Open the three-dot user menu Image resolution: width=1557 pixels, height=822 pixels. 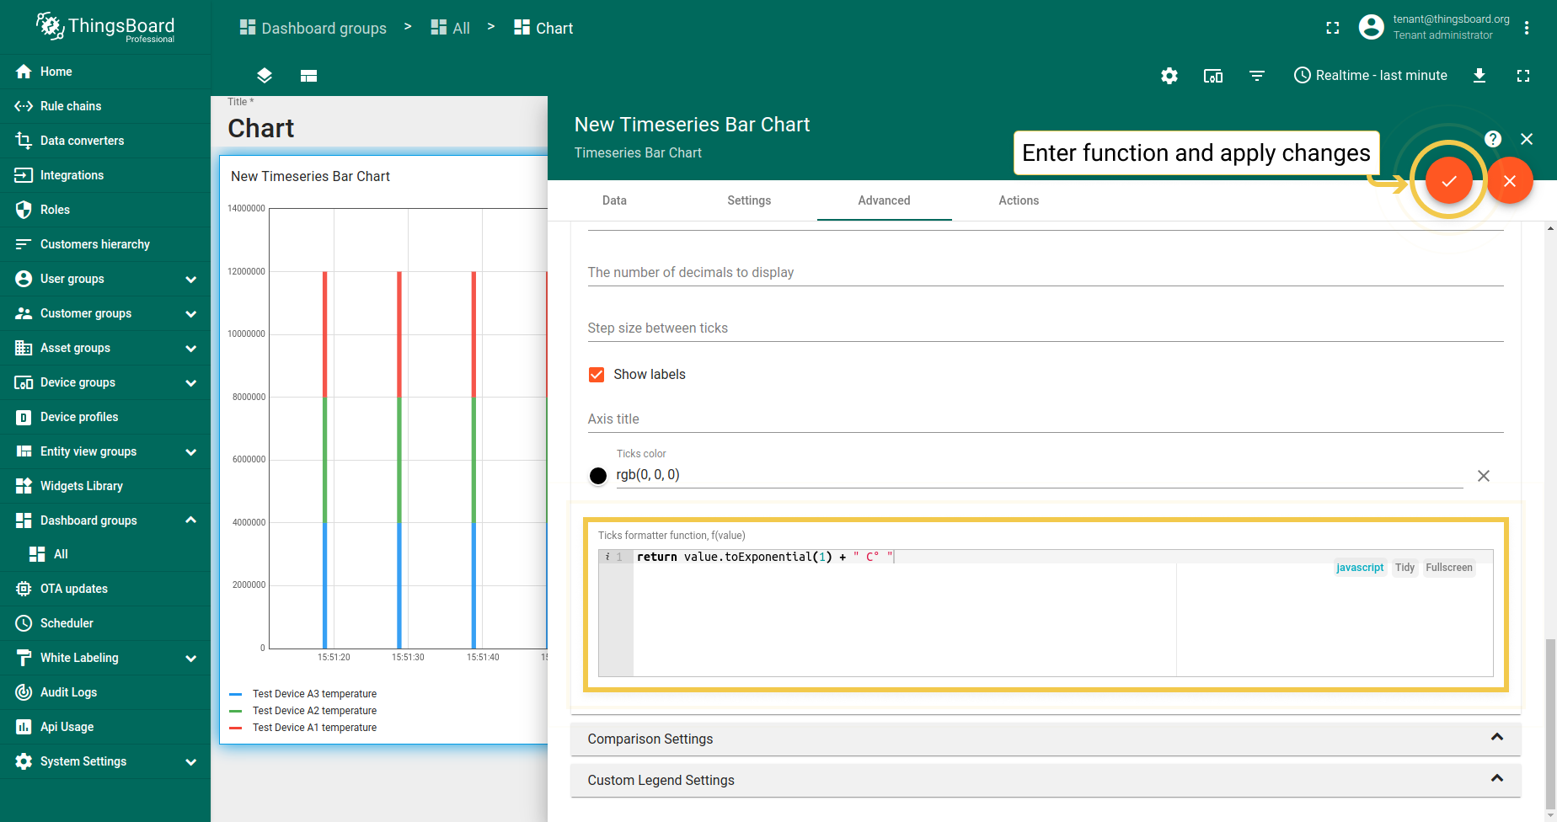tap(1527, 28)
